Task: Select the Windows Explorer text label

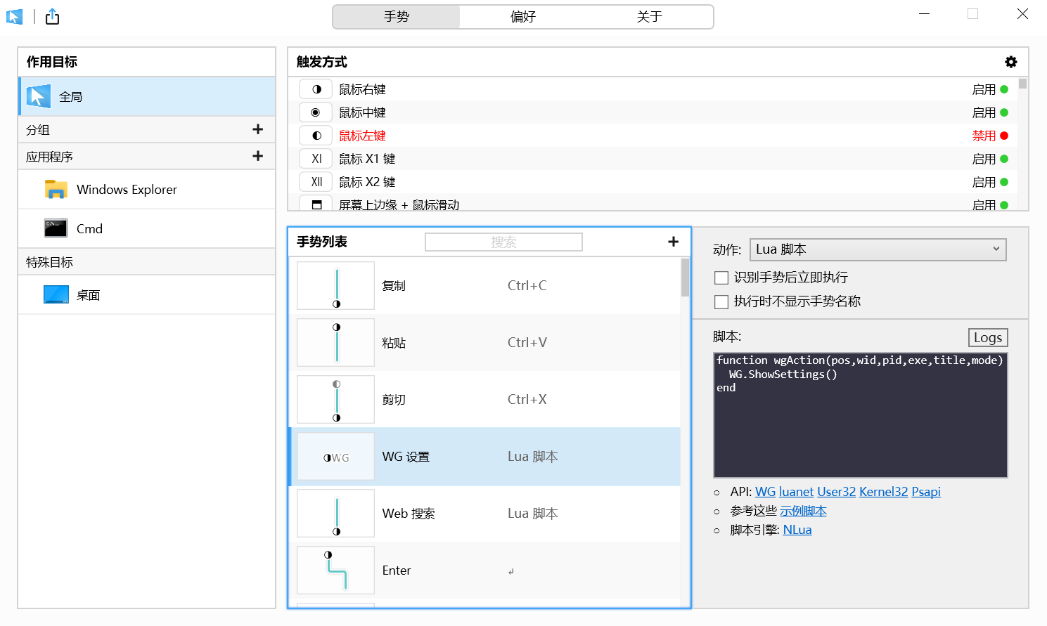Action: click(127, 190)
